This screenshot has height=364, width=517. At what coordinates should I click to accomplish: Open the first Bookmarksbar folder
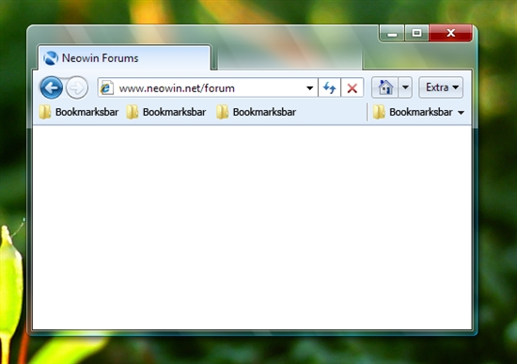point(79,112)
